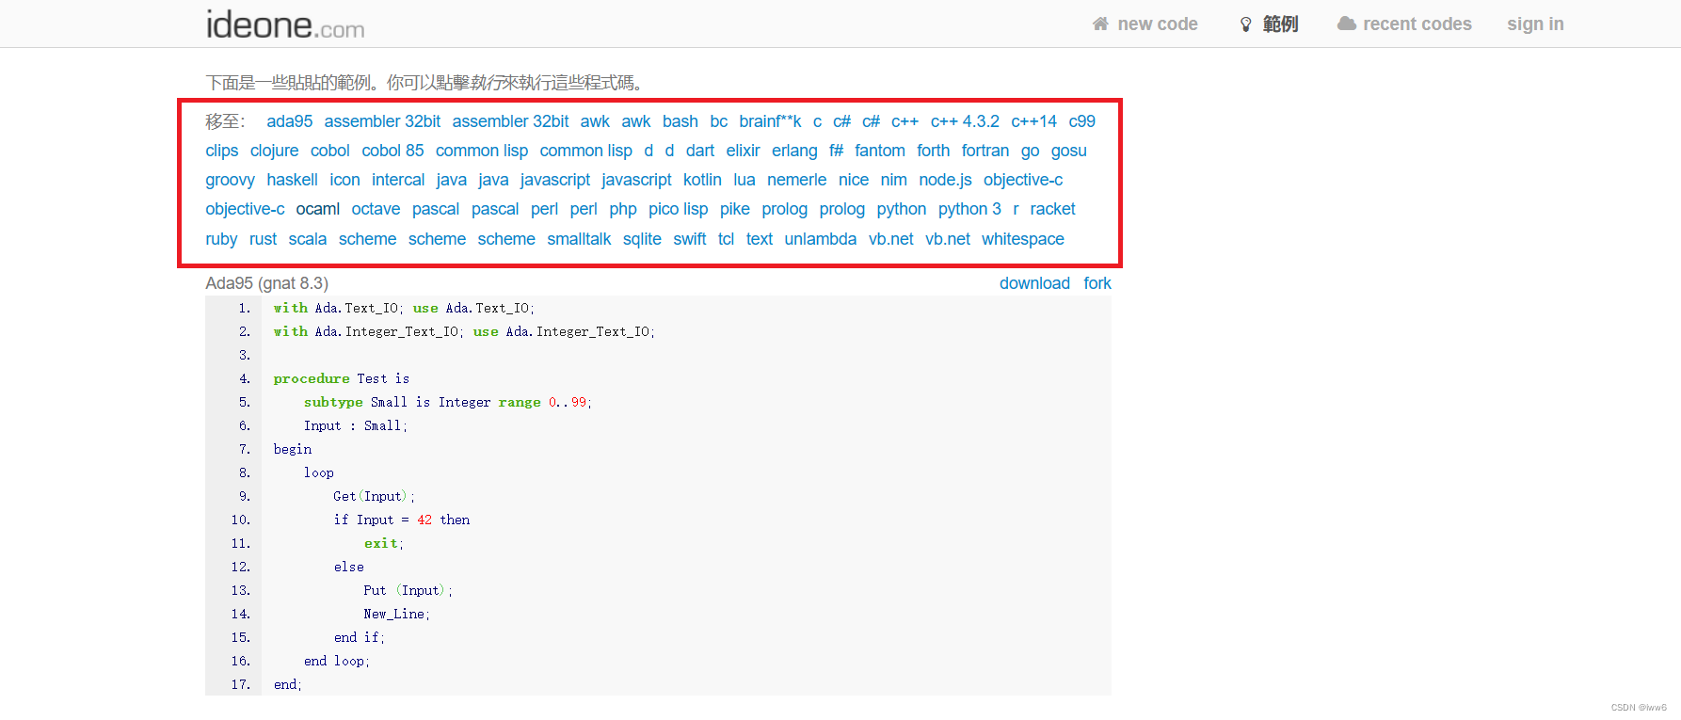
Task: Click code line 'end loop;'
Action: [336, 661]
